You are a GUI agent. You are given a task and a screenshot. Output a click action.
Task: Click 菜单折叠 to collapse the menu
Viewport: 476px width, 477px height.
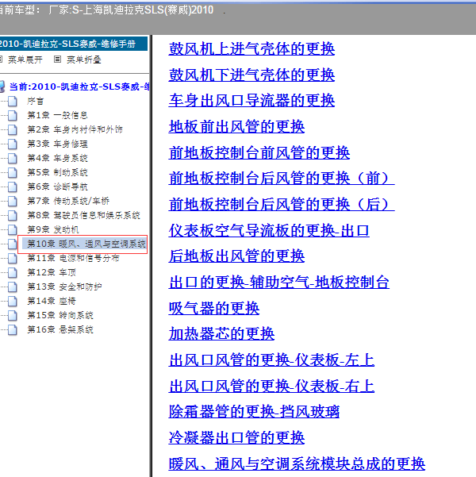pos(84,60)
